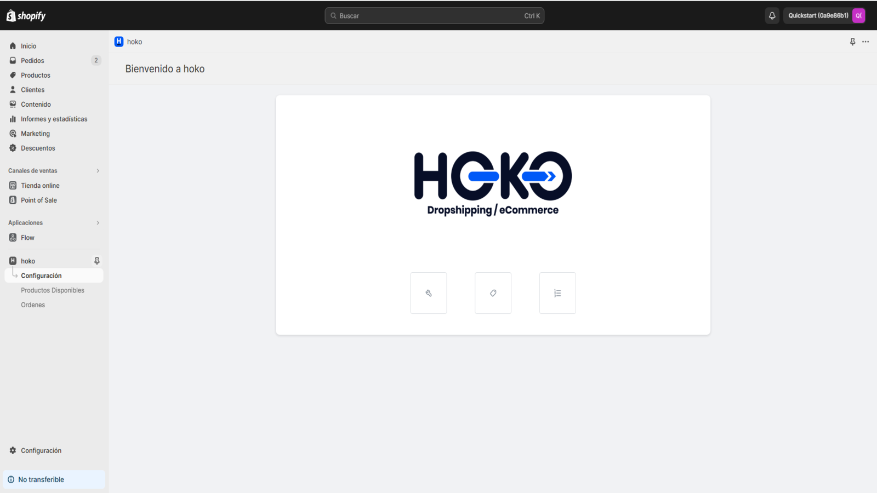This screenshot has width=877, height=493.
Task: Open the three-dot more actions menu
Action: click(865, 42)
